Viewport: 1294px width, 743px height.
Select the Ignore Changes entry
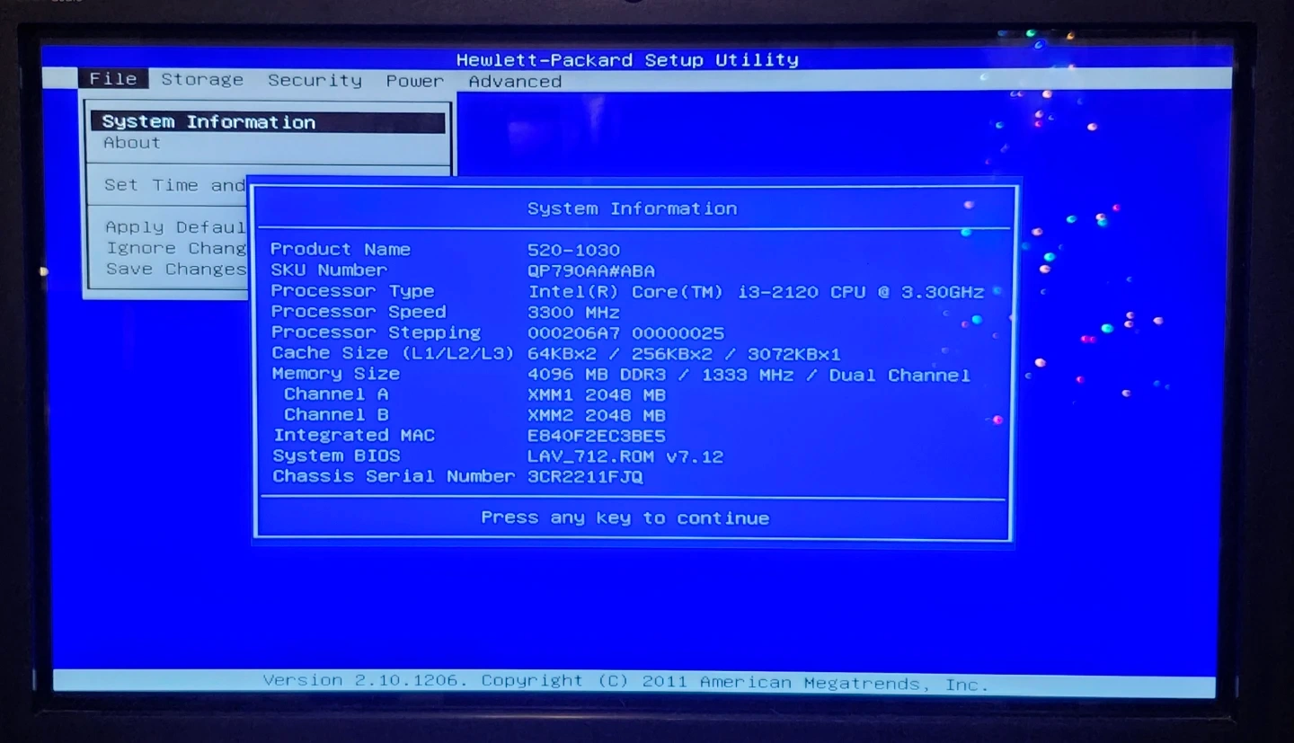click(x=176, y=248)
